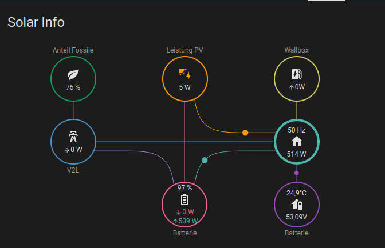Click the up arrow beside Wallbox 0W
This screenshot has width=385, height=248.
click(x=291, y=87)
